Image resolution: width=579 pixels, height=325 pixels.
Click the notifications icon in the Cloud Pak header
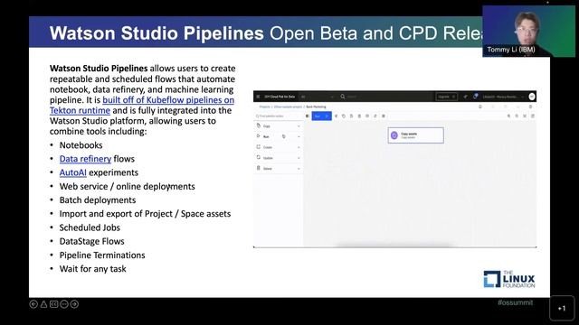tap(476, 97)
